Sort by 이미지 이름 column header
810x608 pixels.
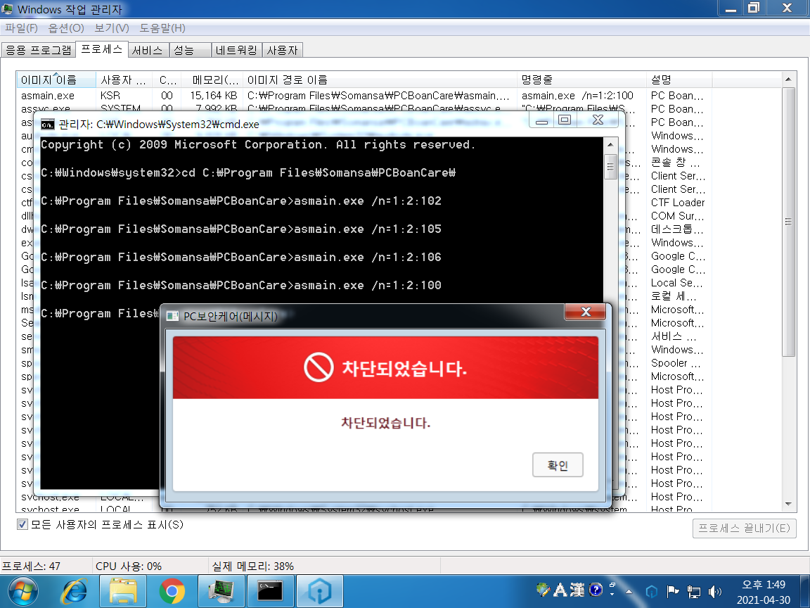coord(56,80)
